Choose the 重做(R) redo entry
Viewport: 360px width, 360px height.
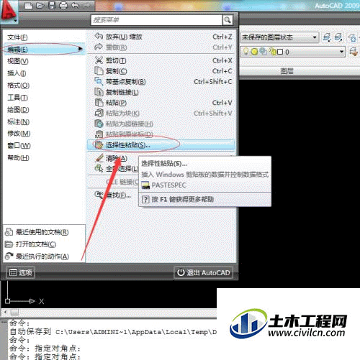161,47
